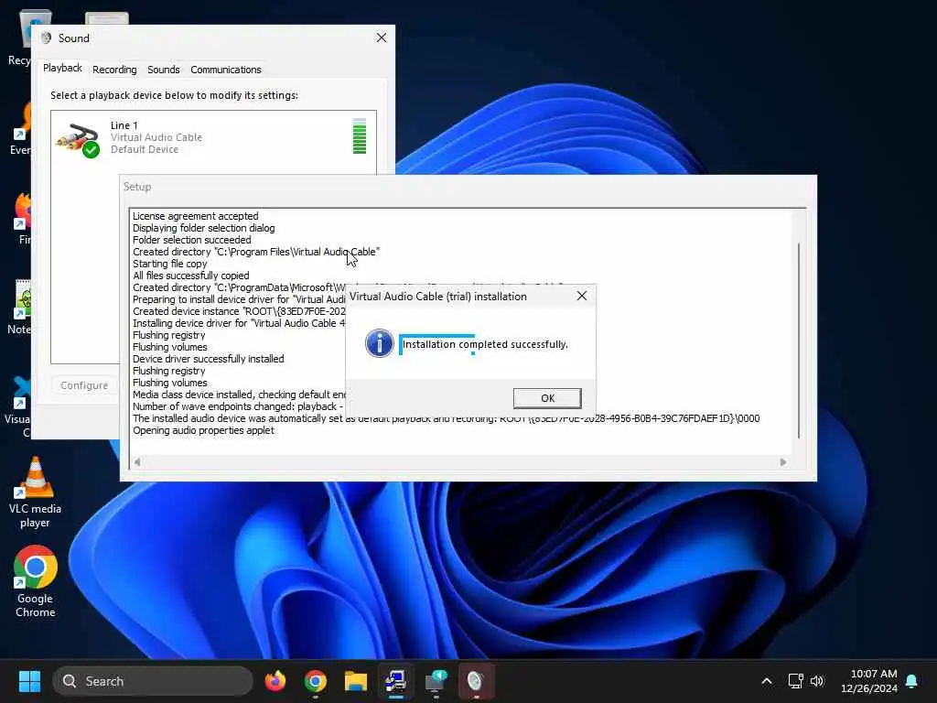Click the Configure button in Sound window
This screenshot has width=937, height=703.
84,385
